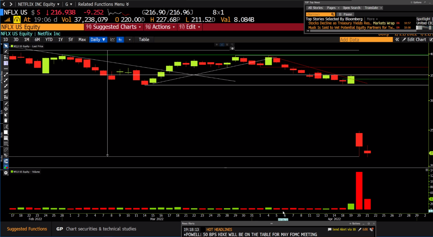Select the 1Y time range tab
433x237 pixels.
[60, 40]
